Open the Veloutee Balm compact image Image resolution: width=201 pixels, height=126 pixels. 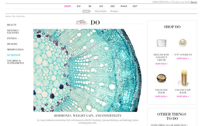pos(161,78)
